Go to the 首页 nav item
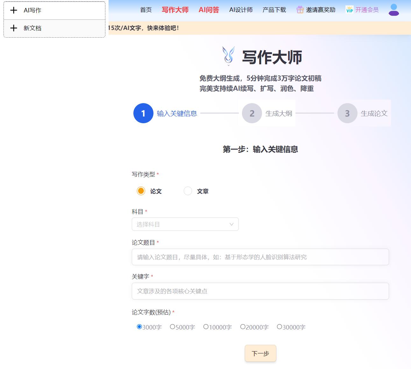The height and width of the screenshot is (369, 411). coord(146,10)
